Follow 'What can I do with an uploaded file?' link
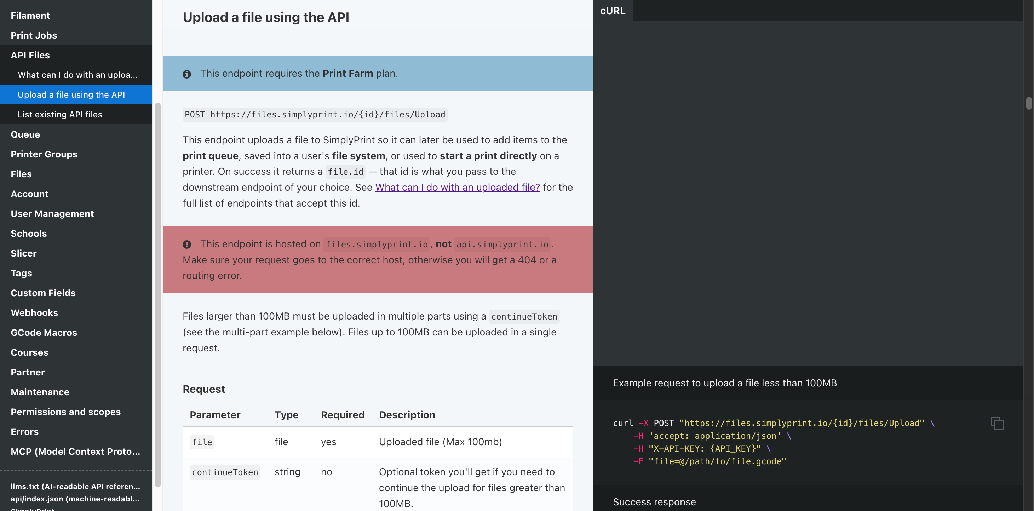Viewport: 1034px width, 511px height. 458,187
